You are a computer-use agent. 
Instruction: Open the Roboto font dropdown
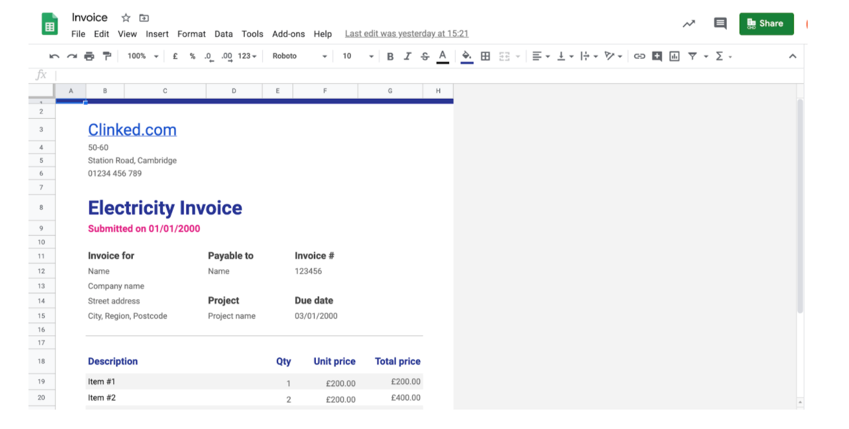300,56
